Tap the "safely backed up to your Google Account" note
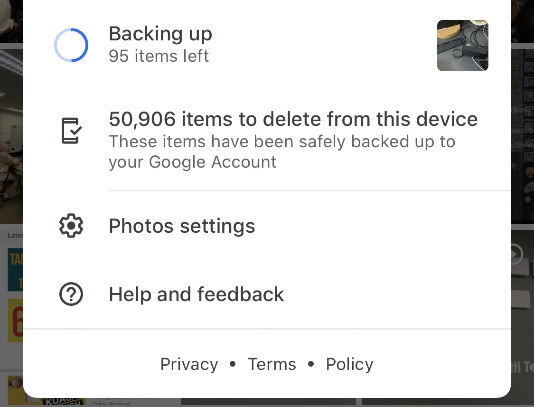The height and width of the screenshot is (407, 534). (x=282, y=152)
